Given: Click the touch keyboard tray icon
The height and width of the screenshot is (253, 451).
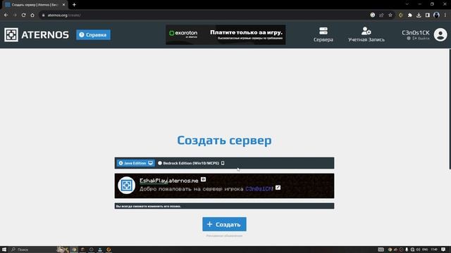Looking at the screenshot, I should 381,249.
